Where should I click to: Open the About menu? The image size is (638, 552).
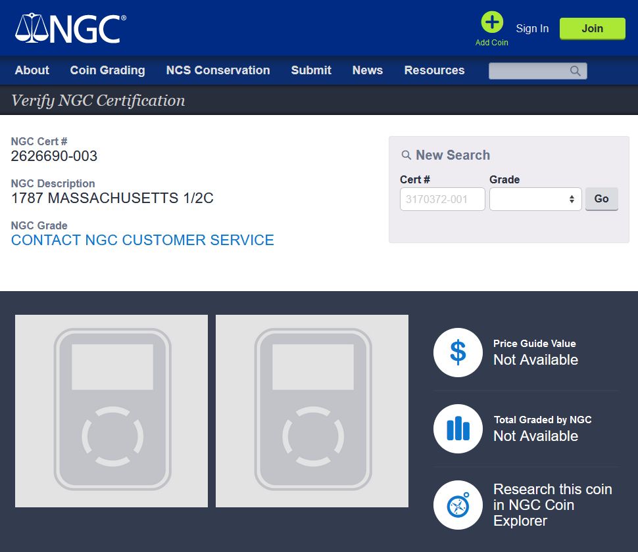32,70
